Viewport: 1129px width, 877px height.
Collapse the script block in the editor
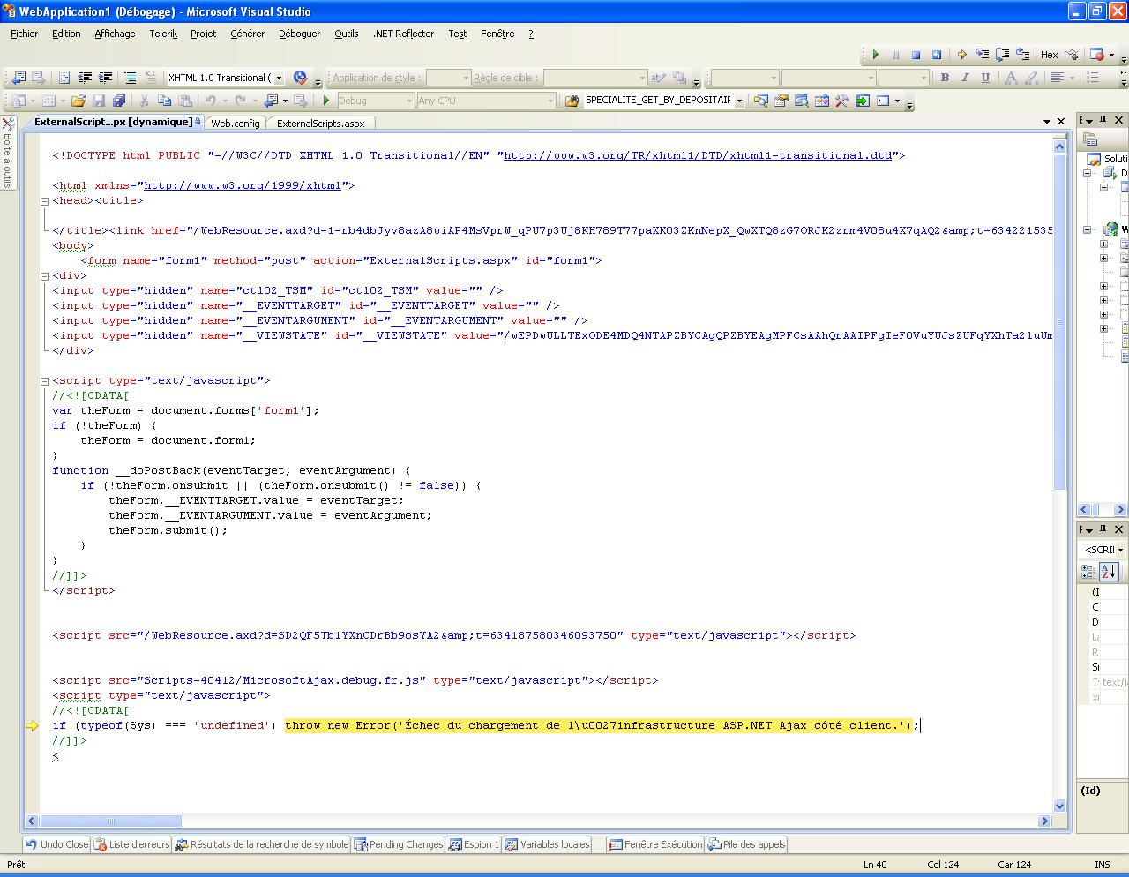tap(44, 381)
